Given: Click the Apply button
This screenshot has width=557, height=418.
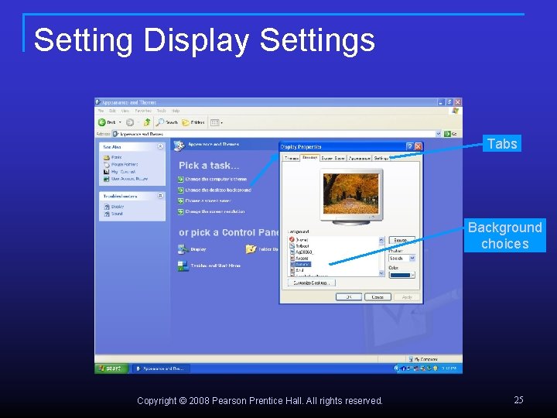Looking at the screenshot, I should click(407, 296).
